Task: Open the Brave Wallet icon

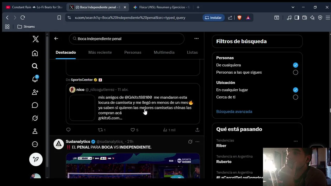Action: (x=305, y=18)
